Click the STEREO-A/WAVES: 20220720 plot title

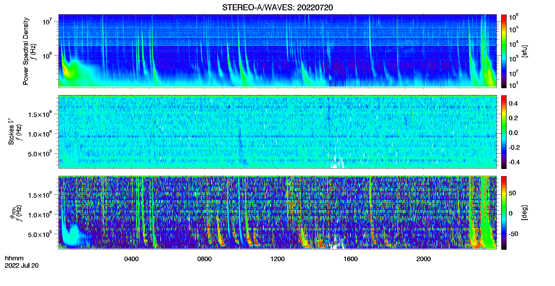coord(277,7)
